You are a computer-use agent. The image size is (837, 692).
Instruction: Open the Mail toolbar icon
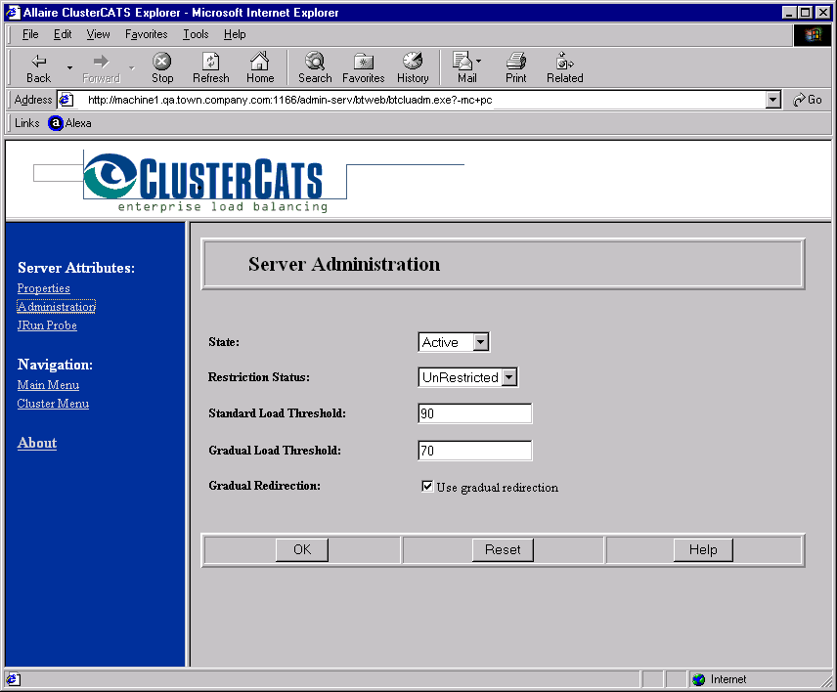pos(463,61)
